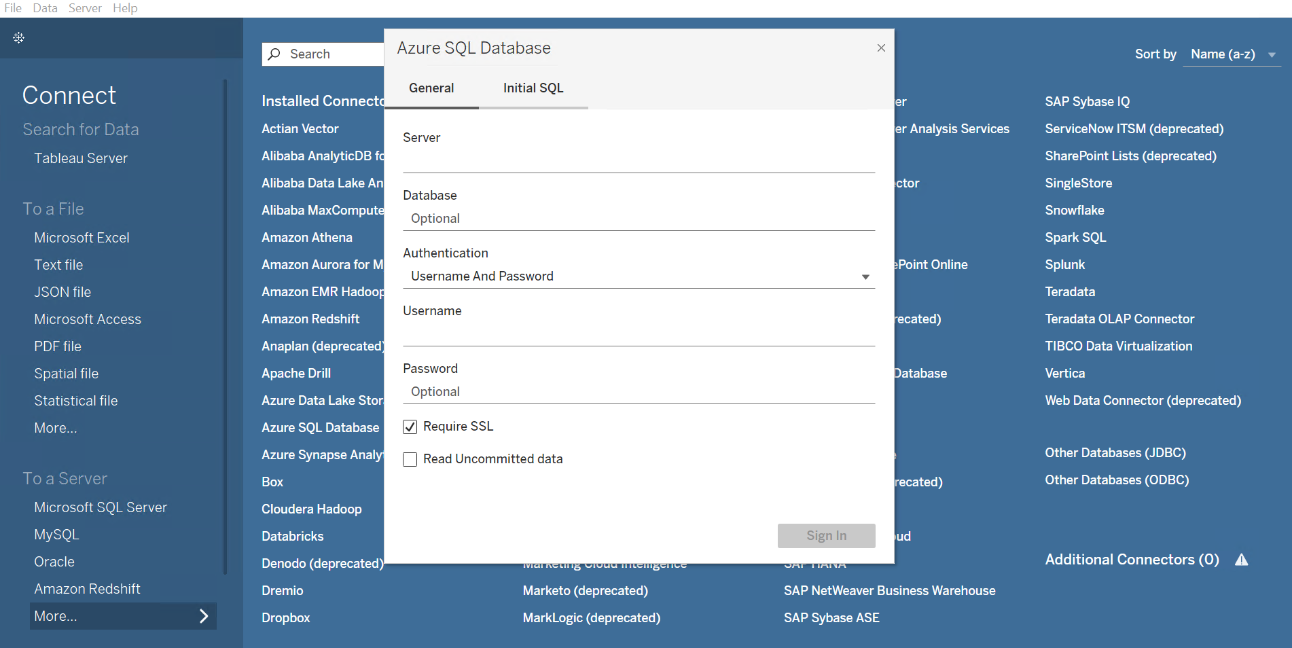Open the Sort by Name (a-z) dropdown
This screenshot has width=1292, height=648.
(1232, 54)
